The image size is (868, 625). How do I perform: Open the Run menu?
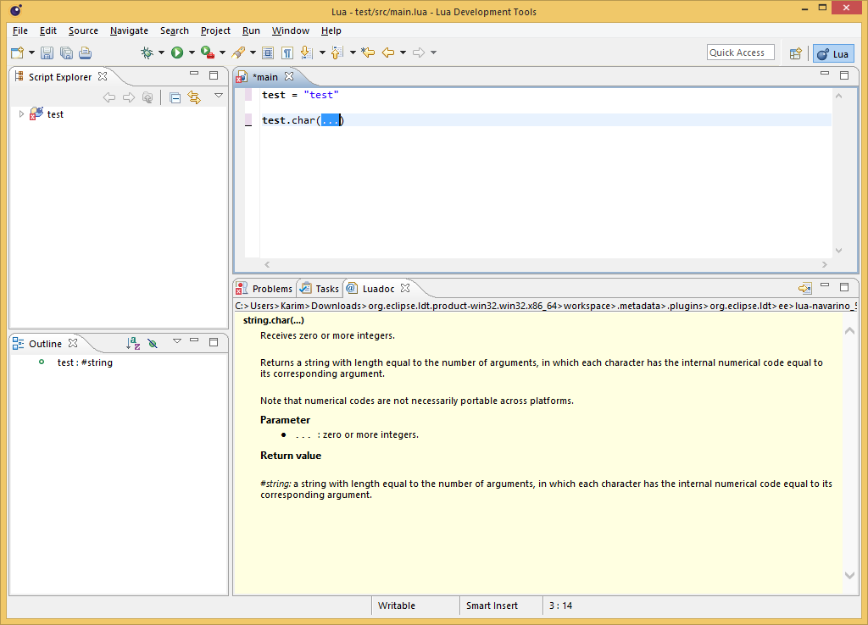point(251,30)
